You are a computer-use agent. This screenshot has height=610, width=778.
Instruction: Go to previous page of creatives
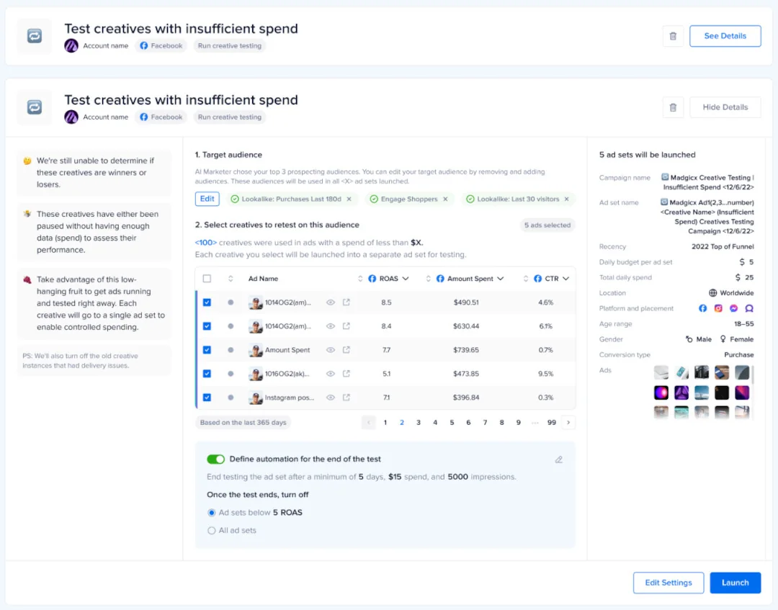[x=369, y=423]
